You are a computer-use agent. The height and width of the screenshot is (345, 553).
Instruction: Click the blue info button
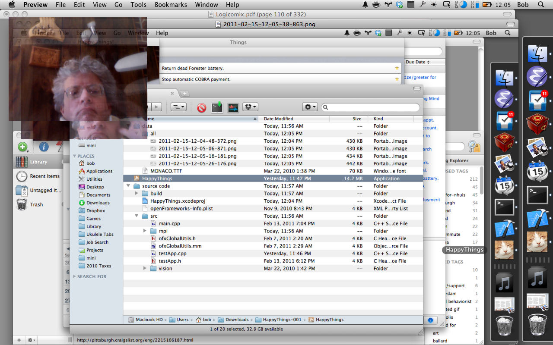click(44, 147)
